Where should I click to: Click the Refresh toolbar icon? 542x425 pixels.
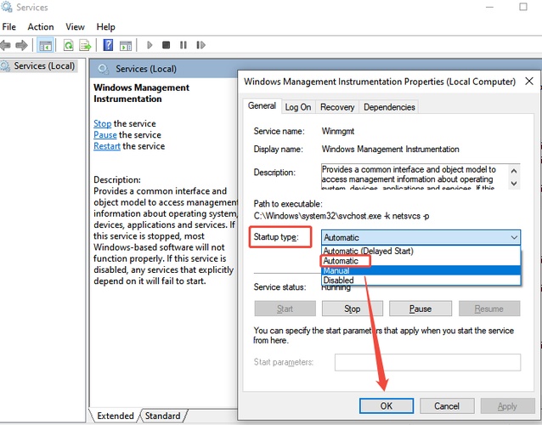coord(69,45)
